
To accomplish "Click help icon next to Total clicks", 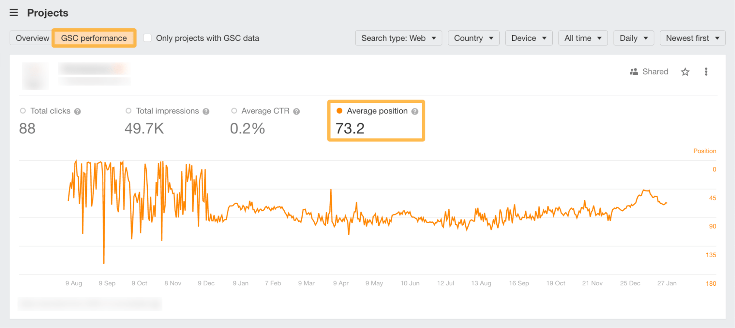I will click(x=77, y=111).
